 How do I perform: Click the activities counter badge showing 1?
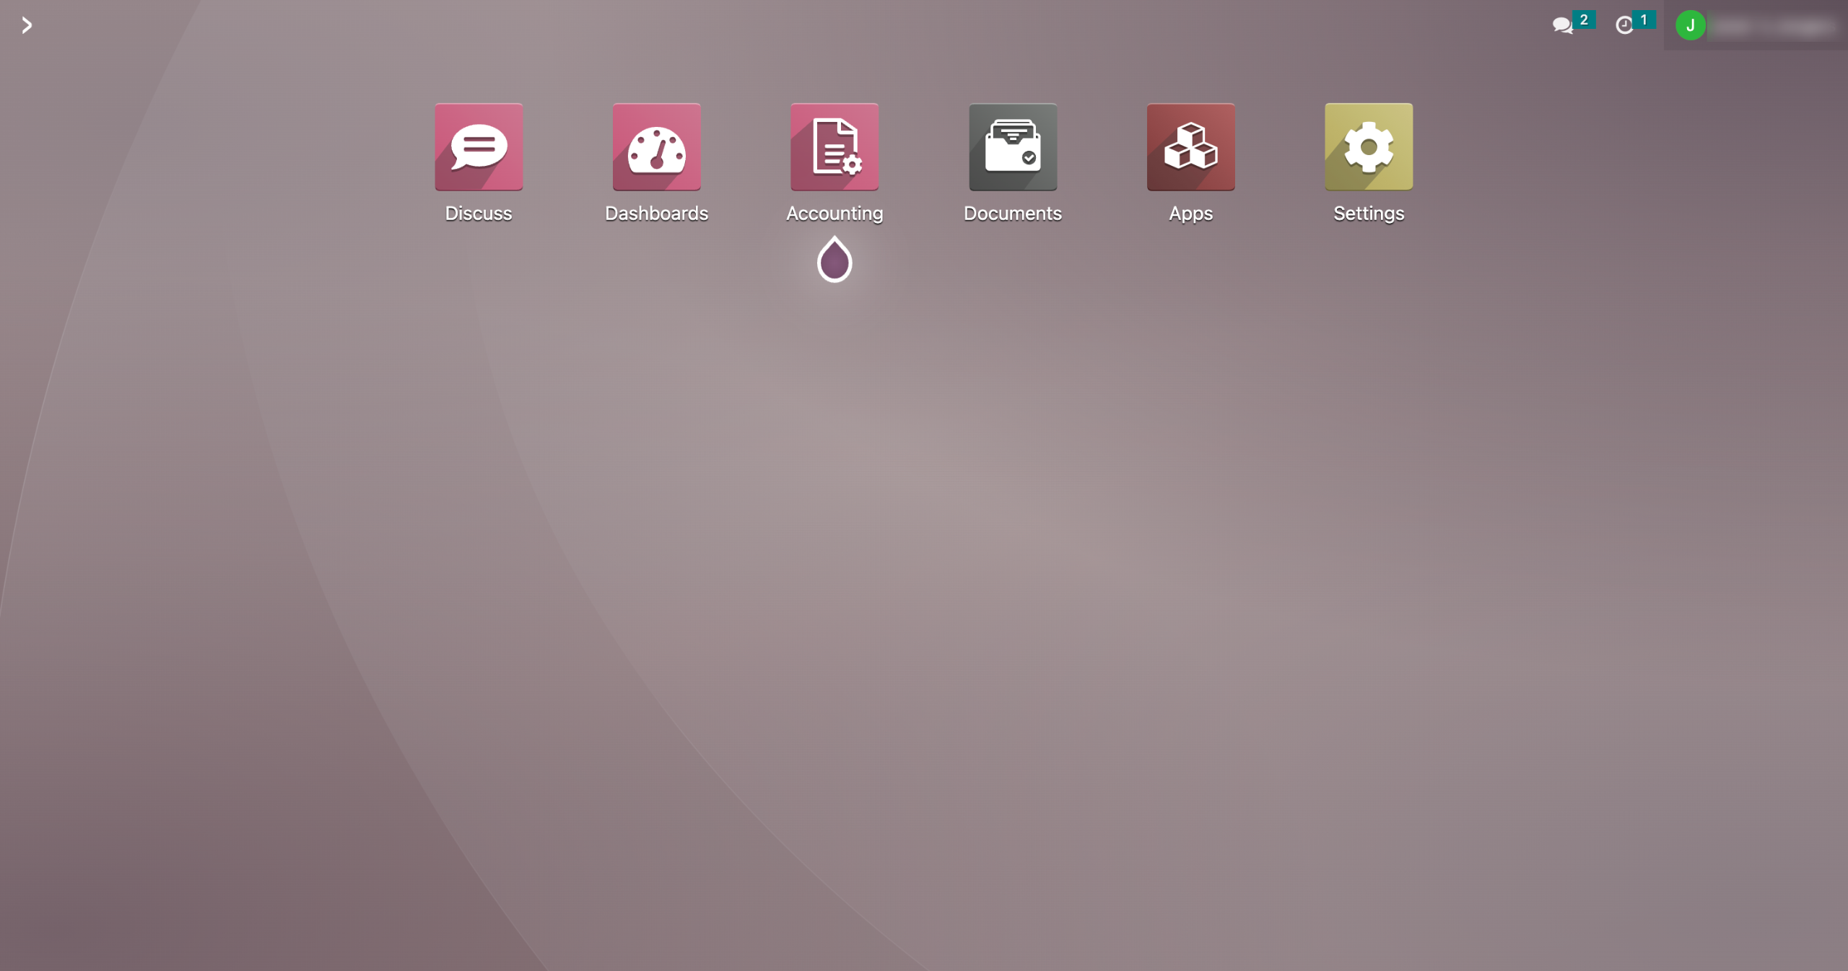point(1644,19)
